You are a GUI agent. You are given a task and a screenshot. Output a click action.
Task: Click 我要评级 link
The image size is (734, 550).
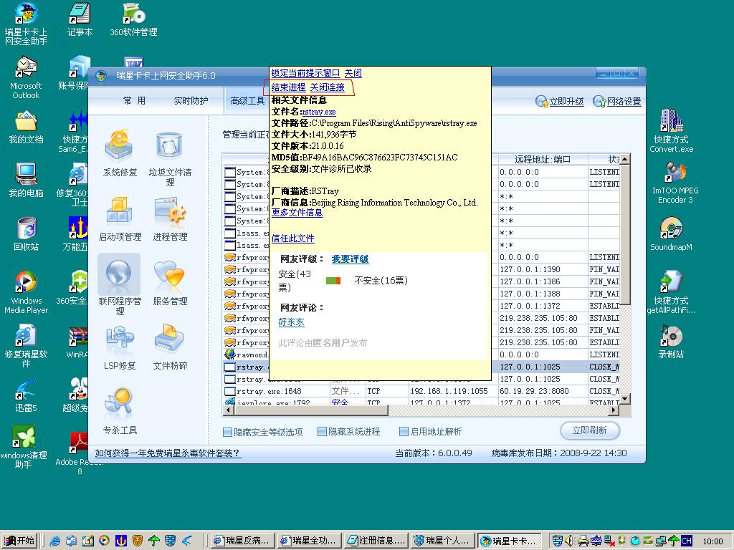tap(350, 259)
